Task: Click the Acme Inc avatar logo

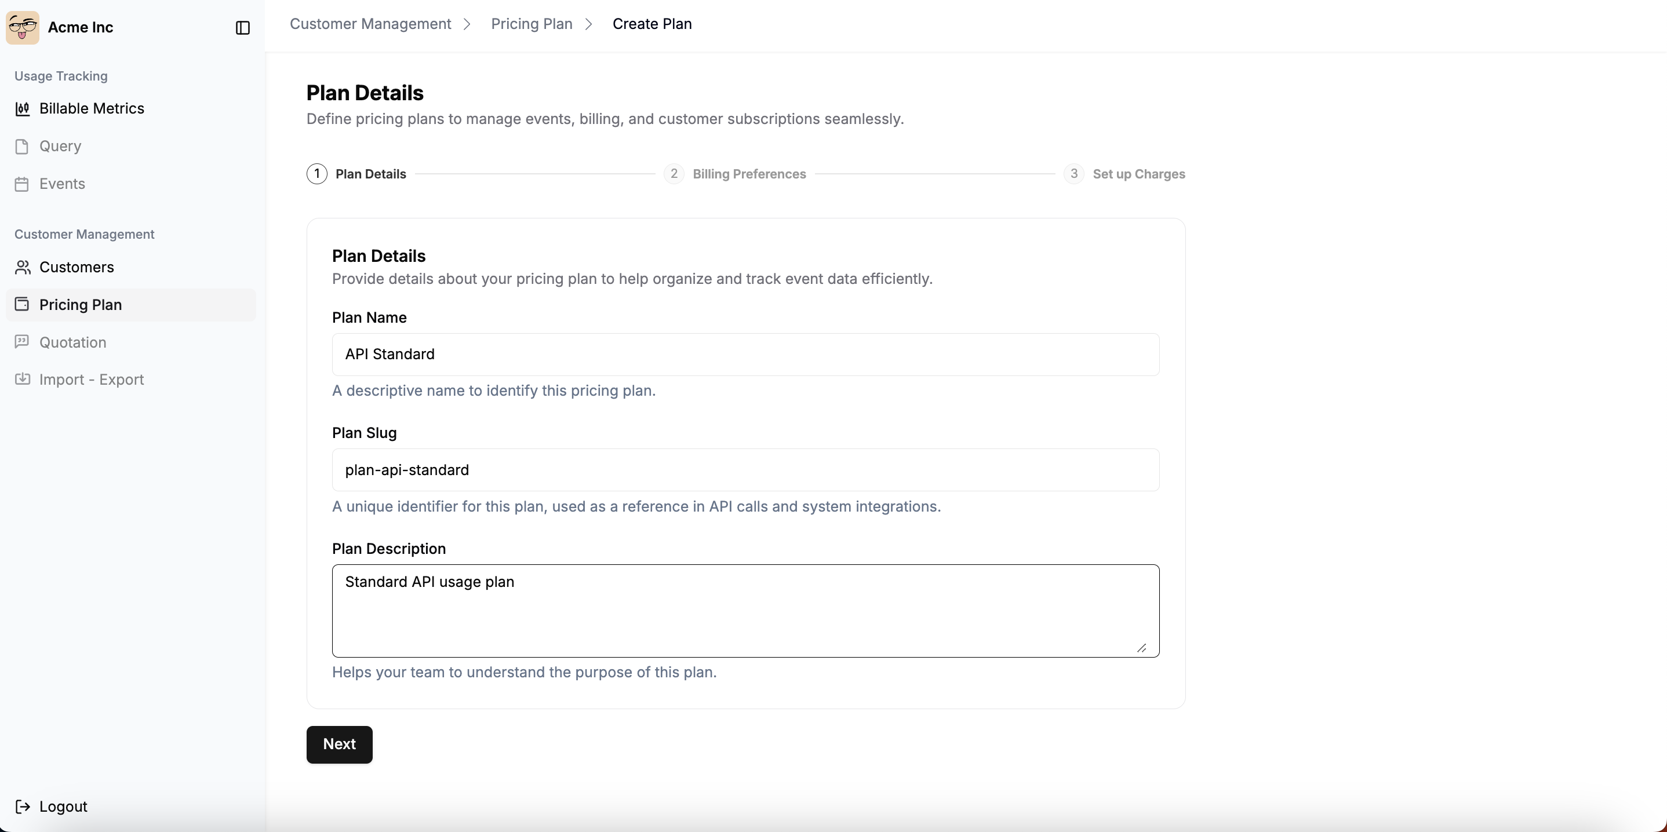Action: [23, 28]
